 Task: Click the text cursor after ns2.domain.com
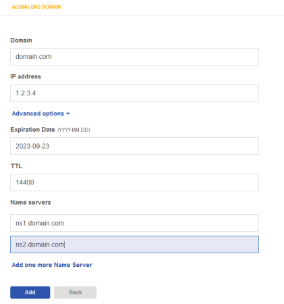point(65,245)
